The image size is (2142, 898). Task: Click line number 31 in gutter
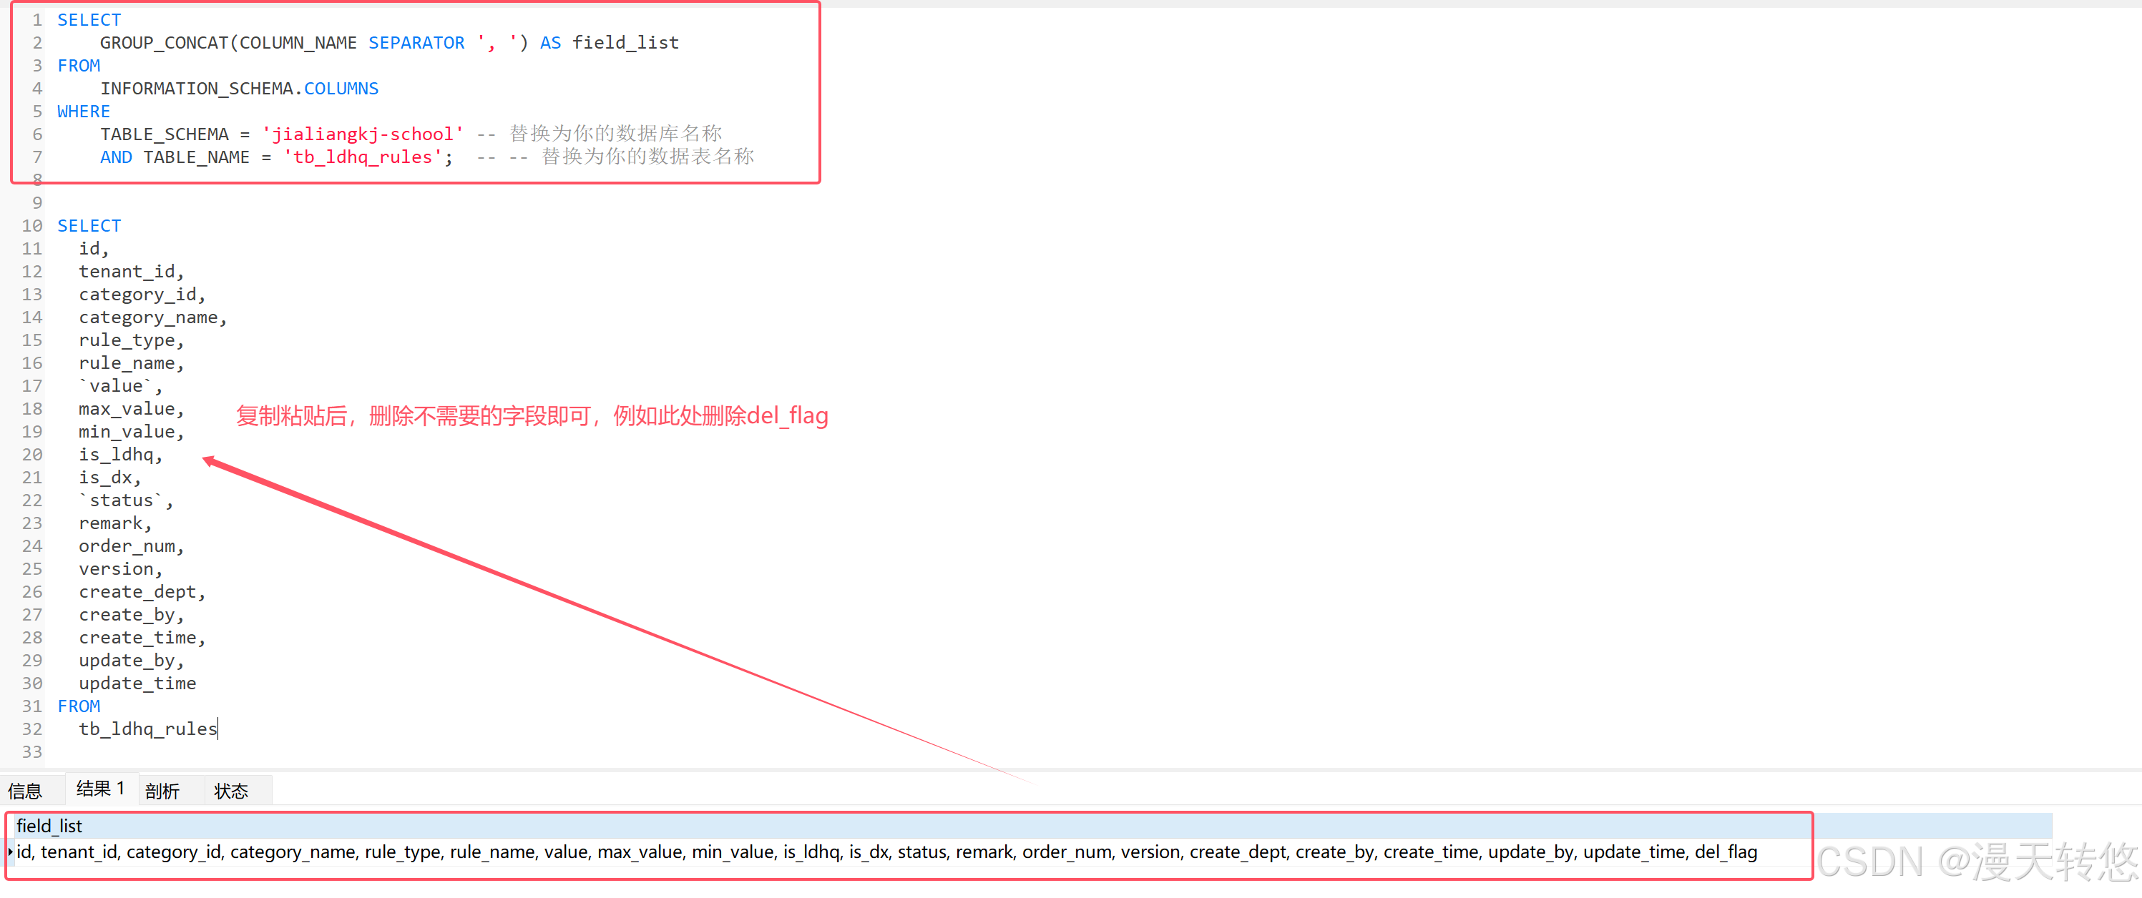[x=31, y=706]
